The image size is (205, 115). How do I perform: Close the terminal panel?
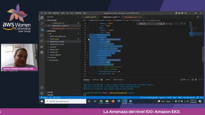(201, 80)
